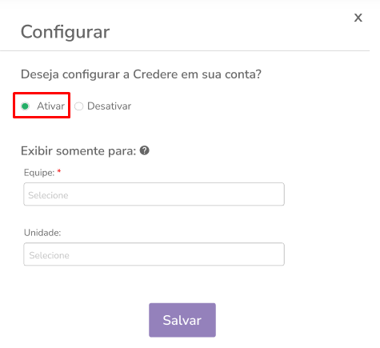380x348 pixels.
Task: Click the horizontal divider below Configurar
Action: pos(185,50)
